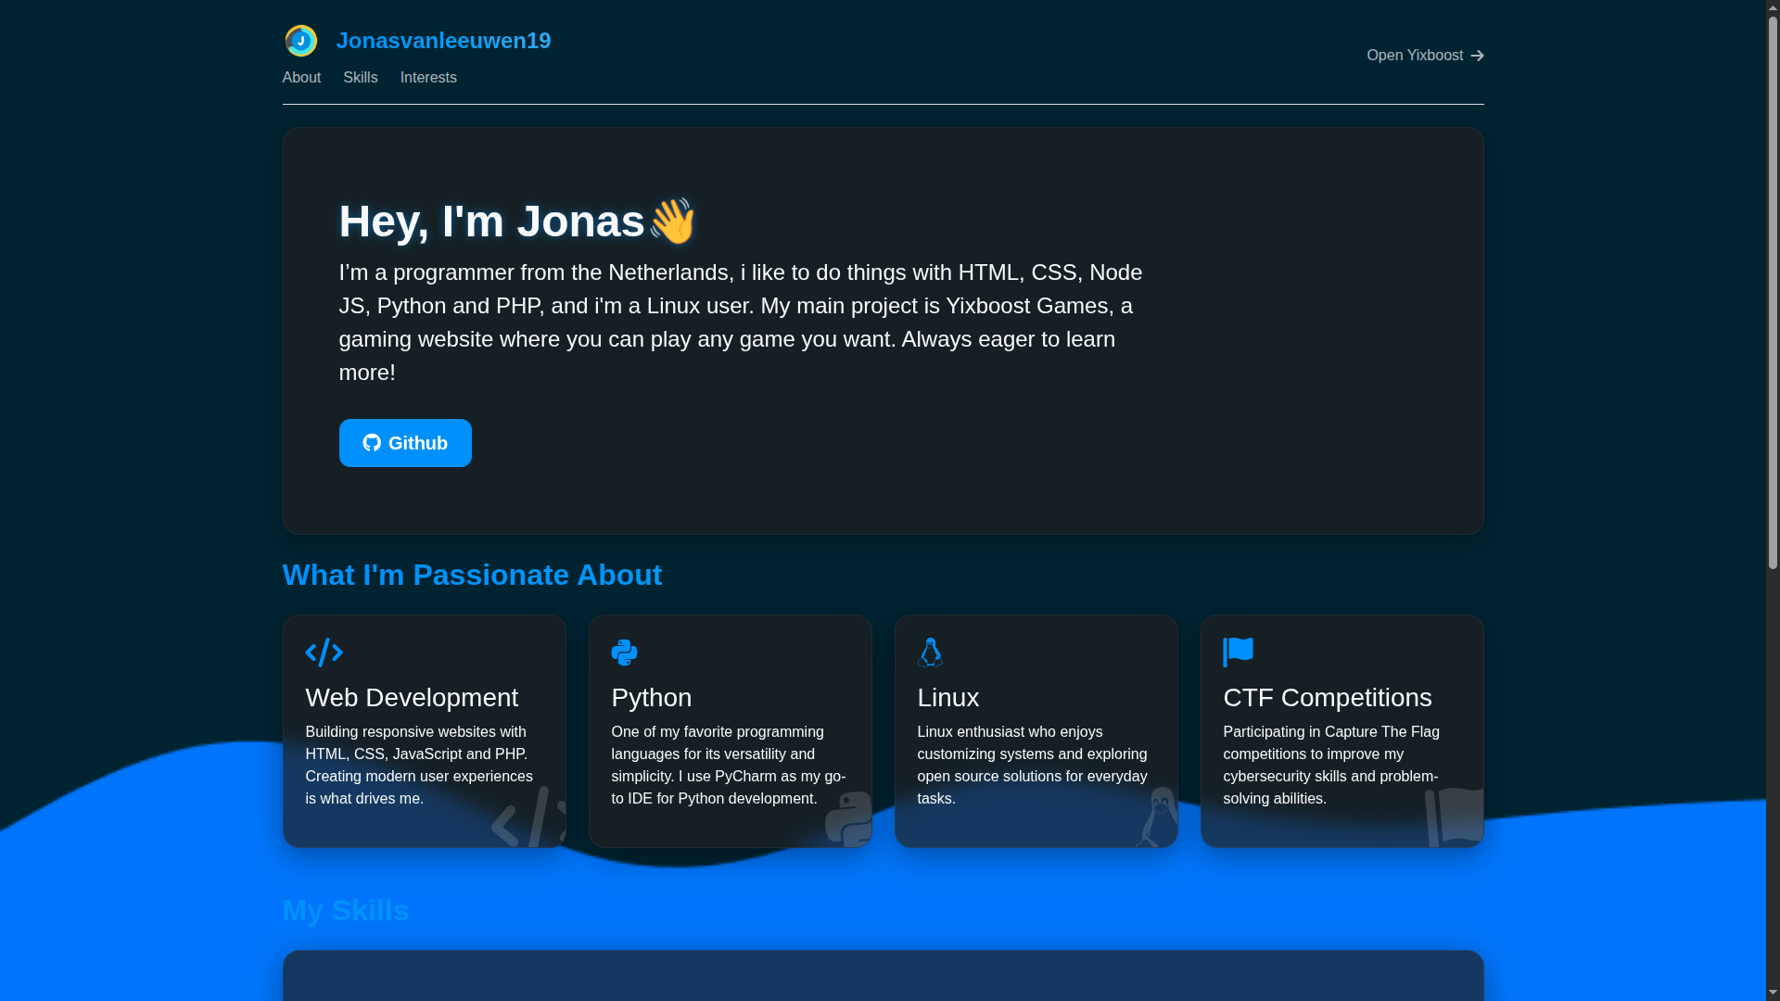Screen dimensions: 1780x1001
Task: Click the PyCharm description in Python card
Action: tap(729, 766)
